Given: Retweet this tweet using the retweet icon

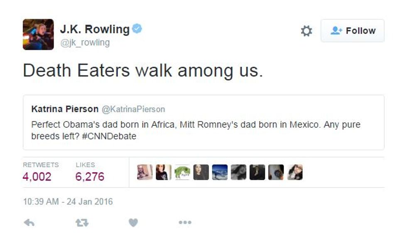Looking at the screenshot, I should coord(82,223).
